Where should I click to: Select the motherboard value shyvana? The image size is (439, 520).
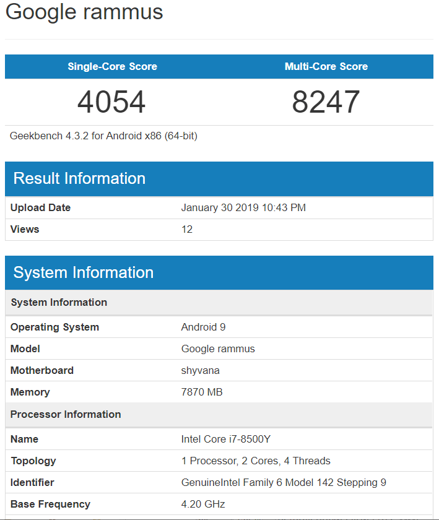[x=200, y=371]
